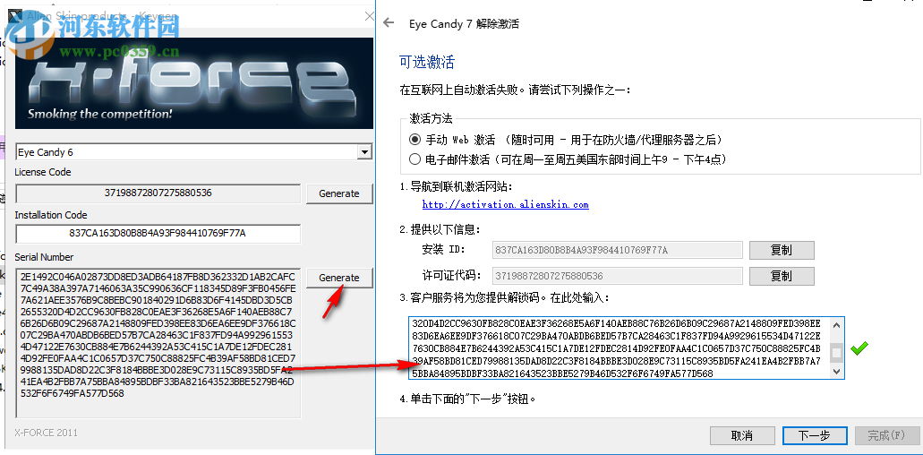Click inside the unlock code text box
Screen dimensions: 923x455
tap(620, 348)
